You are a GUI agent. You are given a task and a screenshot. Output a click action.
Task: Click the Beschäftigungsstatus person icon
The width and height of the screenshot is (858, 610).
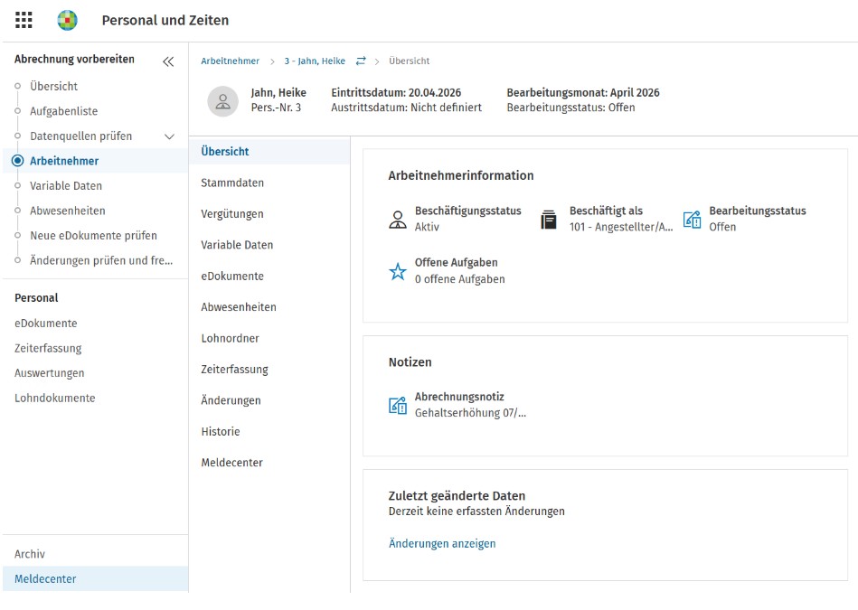pos(398,220)
